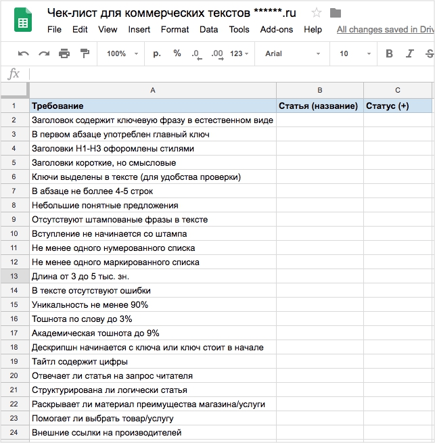Toggle italic text formatting
Image resolution: width=435 pixels, height=443 pixels.
tap(409, 53)
